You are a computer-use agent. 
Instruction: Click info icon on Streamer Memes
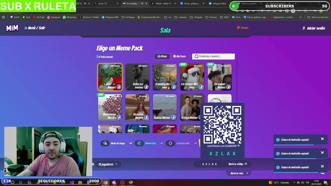[228, 87]
